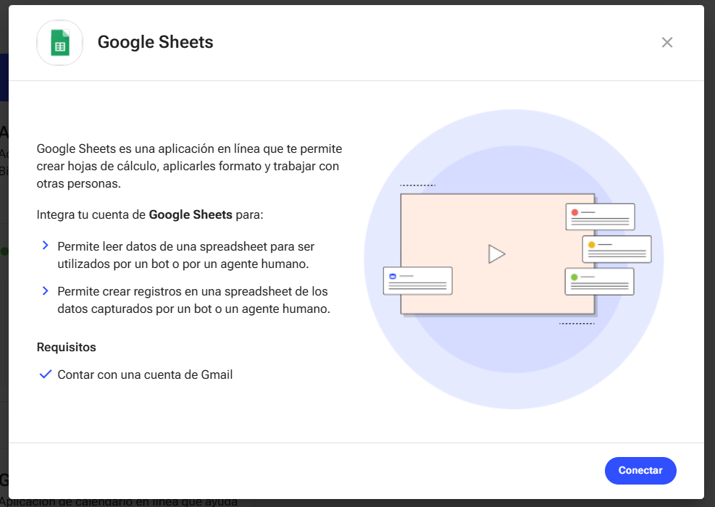Click the yellow-dot card in the illustration
Image resolution: width=715 pixels, height=507 pixels.
[617, 249]
